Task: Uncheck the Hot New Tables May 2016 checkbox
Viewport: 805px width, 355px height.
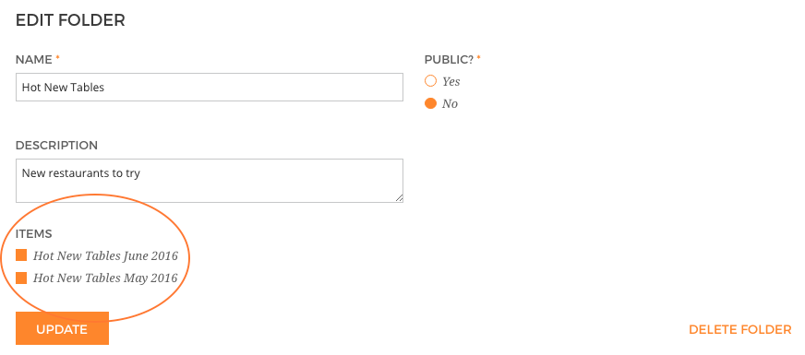Action: click(x=21, y=278)
